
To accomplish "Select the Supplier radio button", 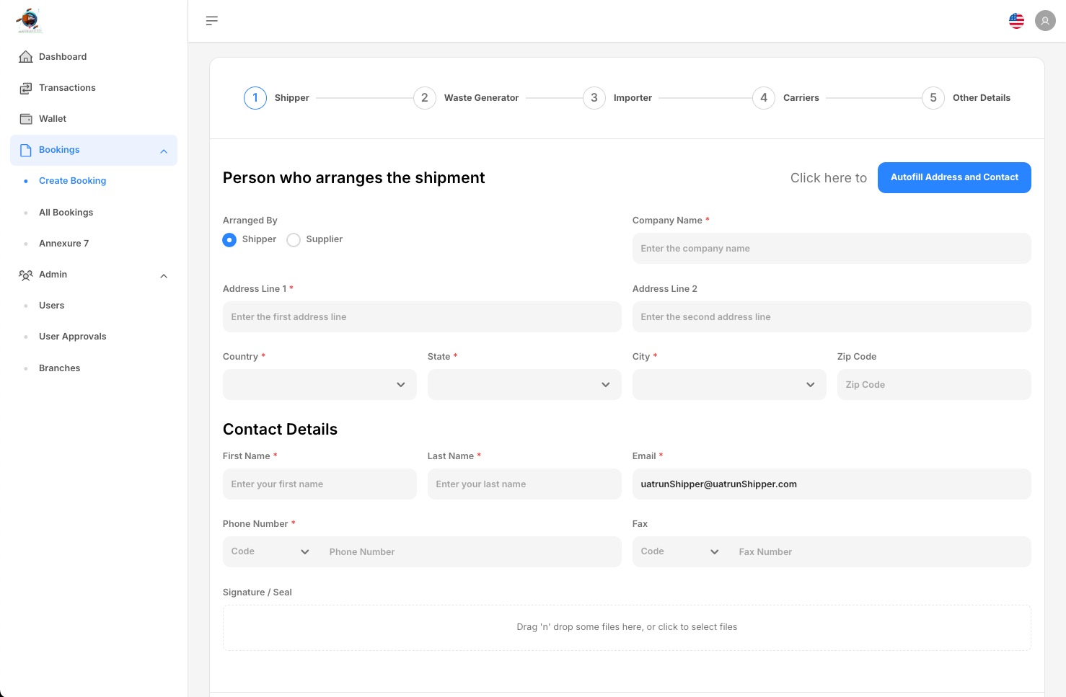I will [294, 240].
